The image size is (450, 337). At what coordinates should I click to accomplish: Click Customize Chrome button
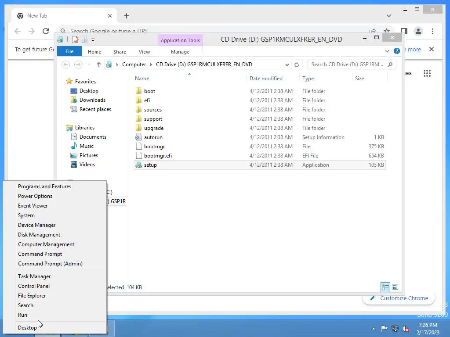coord(399,298)
